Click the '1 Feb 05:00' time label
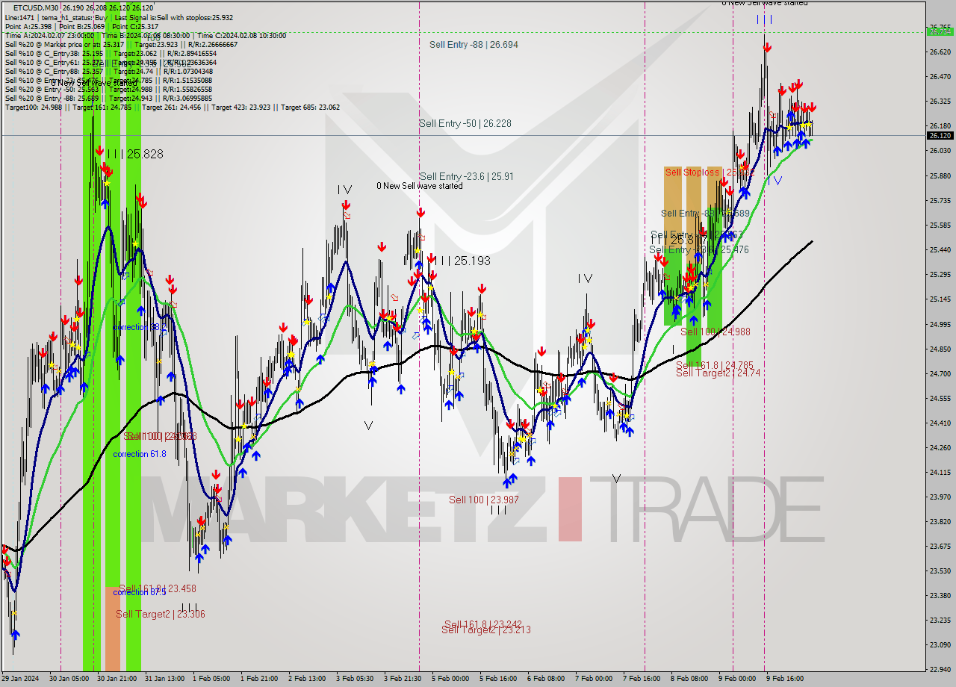 [x=211, y=679]
